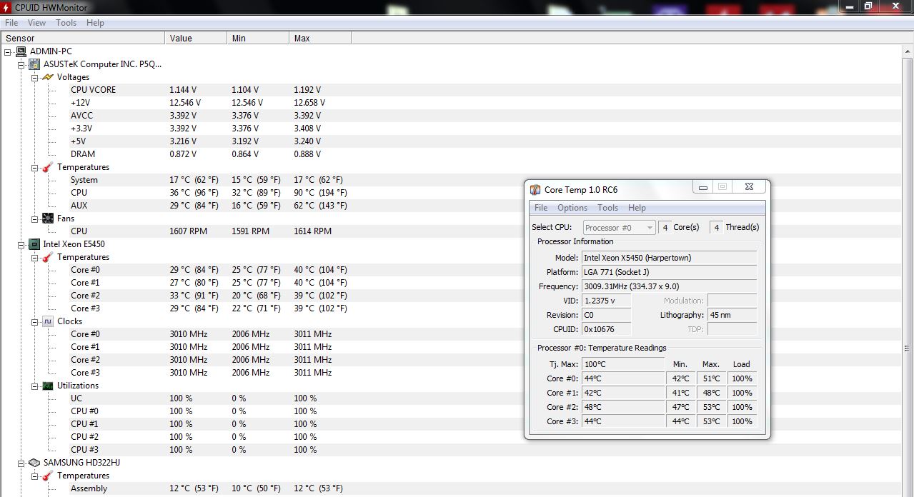The width and height of the screenshot is (914, 497).
Task: Click the Core Temp Model field
Action: (x=669, y=258)
